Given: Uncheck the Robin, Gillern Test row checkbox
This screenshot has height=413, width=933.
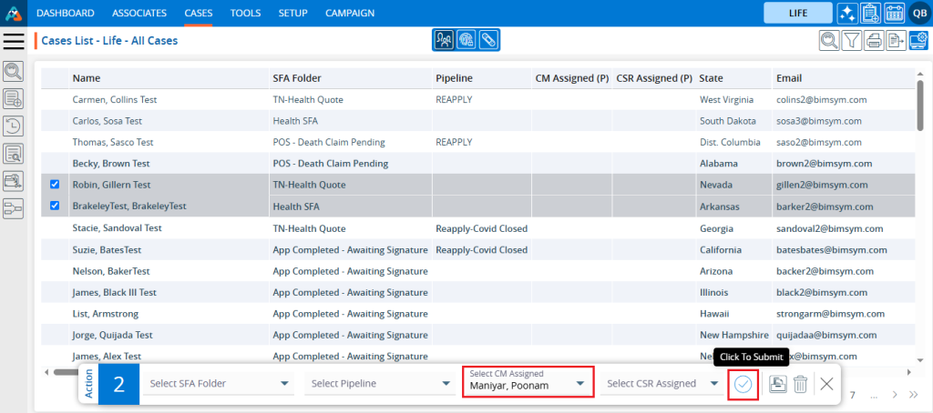Looking at the screenshot, I should (55, 184).
